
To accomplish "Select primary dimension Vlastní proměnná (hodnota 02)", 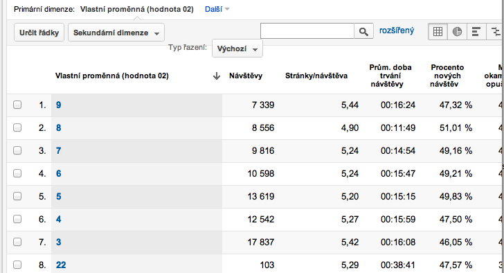I will point(137,9).
